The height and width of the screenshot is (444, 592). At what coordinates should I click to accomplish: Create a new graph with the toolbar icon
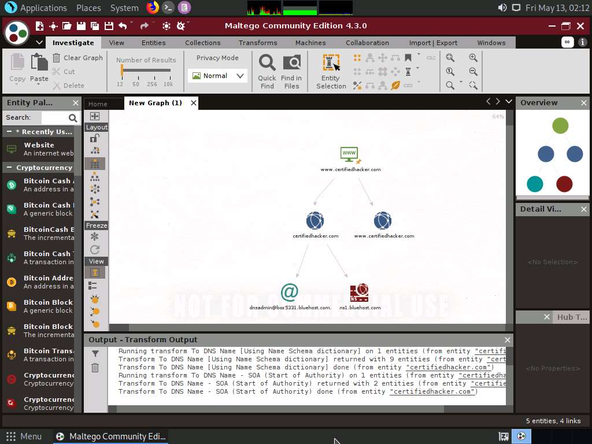coord(39,25)
